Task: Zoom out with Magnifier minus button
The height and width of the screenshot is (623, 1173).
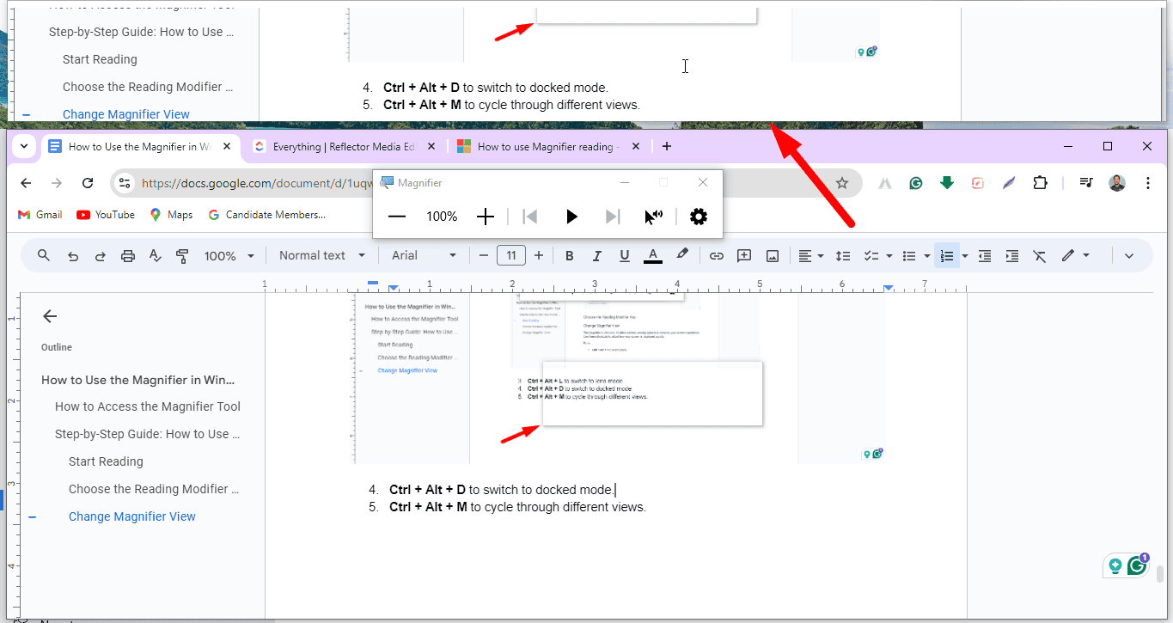Action: point(396,217)
